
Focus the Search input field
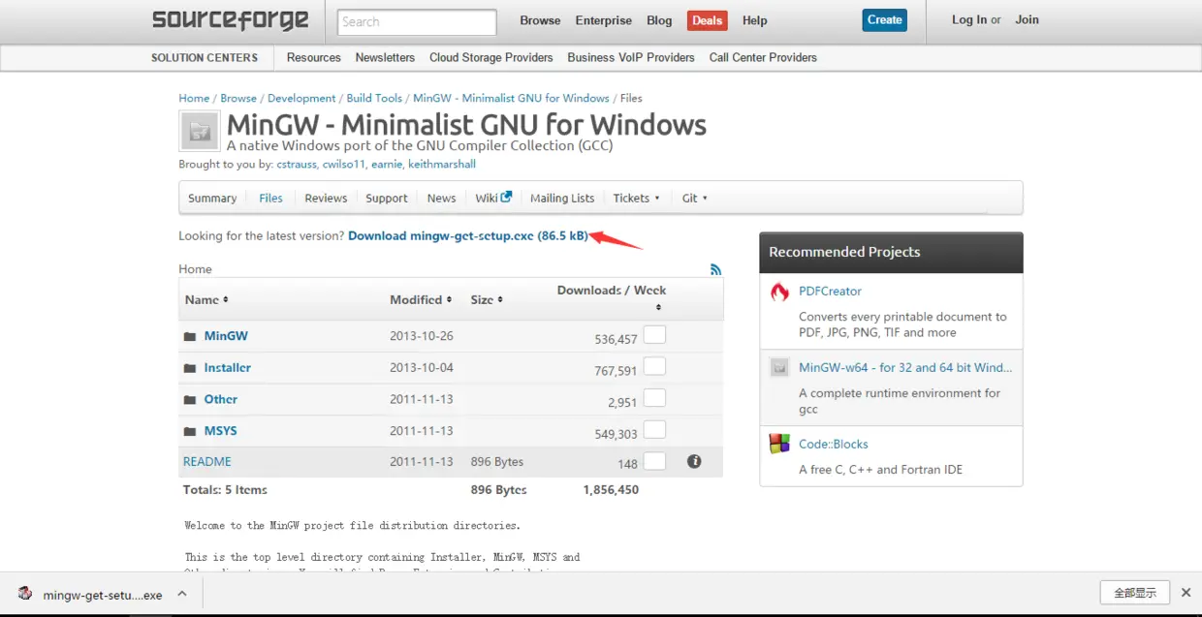tap(417, 21)
